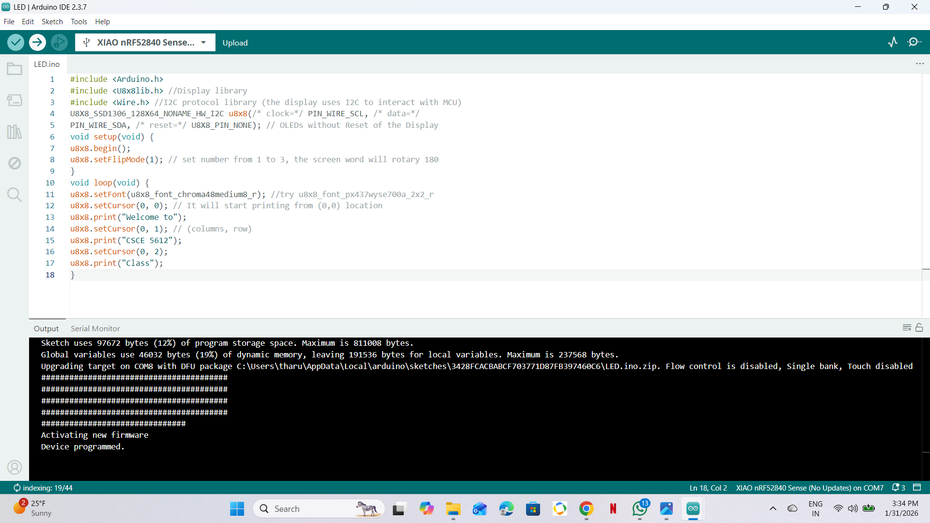The image size is (930, 523).
Task: Open the Help menu
Action: (x=102, y=22)
